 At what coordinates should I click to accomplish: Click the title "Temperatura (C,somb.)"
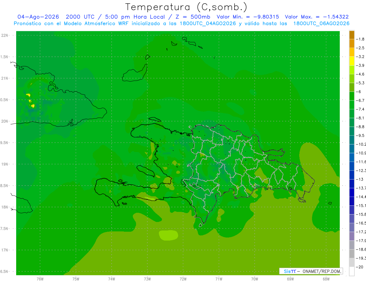tap(186, 7)
